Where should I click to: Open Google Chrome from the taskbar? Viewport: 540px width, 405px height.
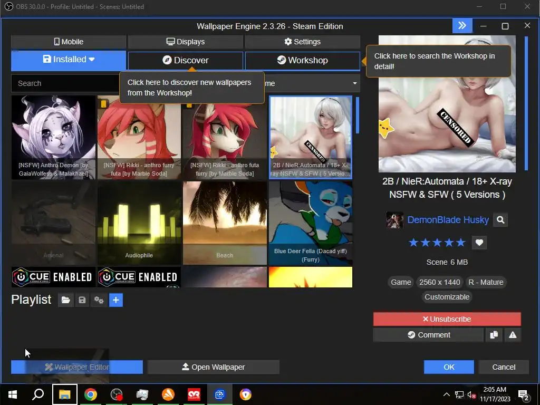tap(91, 394)
